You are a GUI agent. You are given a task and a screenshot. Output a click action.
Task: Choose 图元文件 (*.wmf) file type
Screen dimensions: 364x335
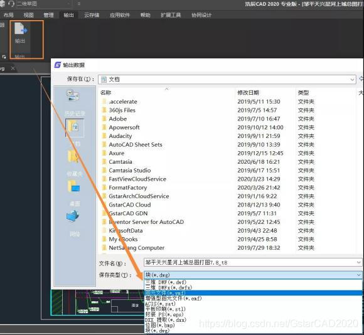tap(253, 293)
